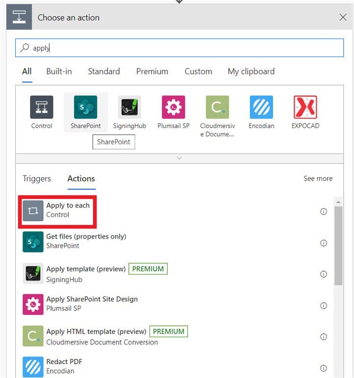Choose Apply HTML template (preview) action
This screenshot has width=354, height=378.
[96, 332]
